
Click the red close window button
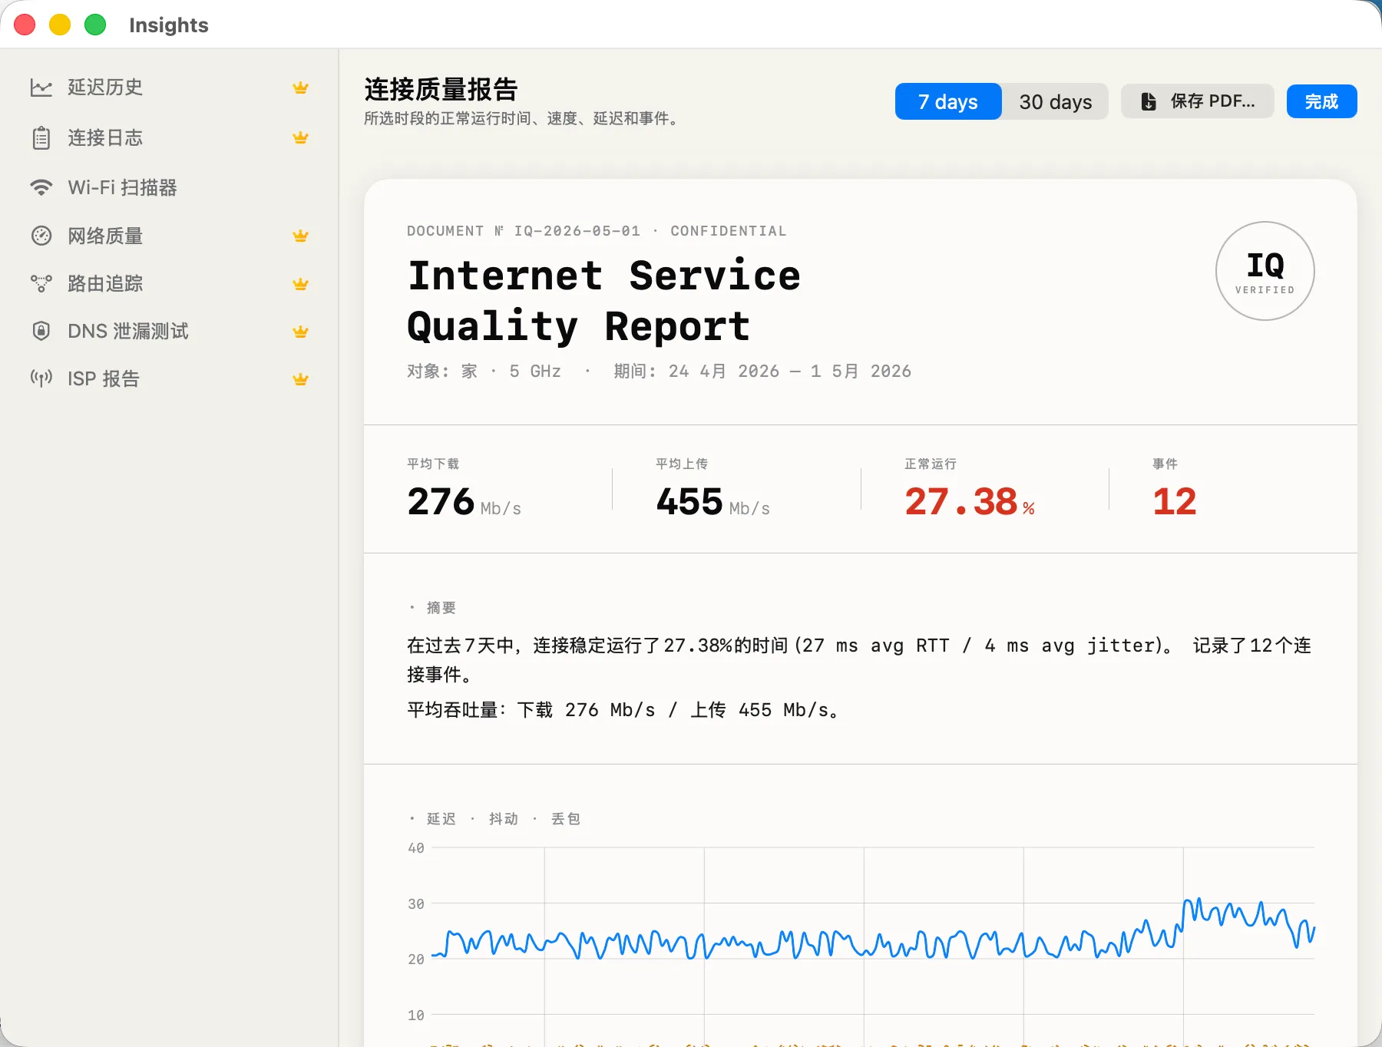point(25,25)
